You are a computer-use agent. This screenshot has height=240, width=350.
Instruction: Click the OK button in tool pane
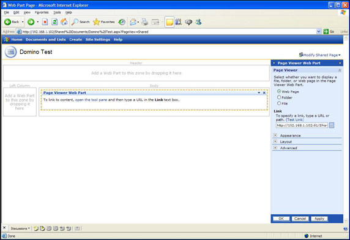click(281, 219)
